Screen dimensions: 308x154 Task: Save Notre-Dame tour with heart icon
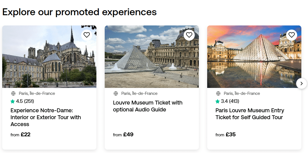click(x=87, y=35)
